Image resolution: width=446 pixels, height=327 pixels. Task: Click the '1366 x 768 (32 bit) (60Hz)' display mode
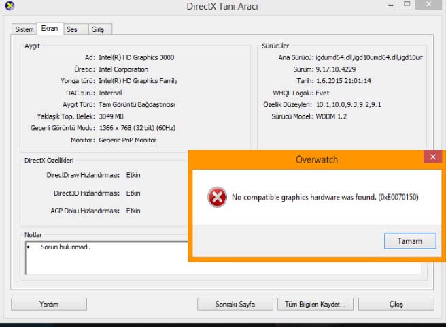point(137,128)
